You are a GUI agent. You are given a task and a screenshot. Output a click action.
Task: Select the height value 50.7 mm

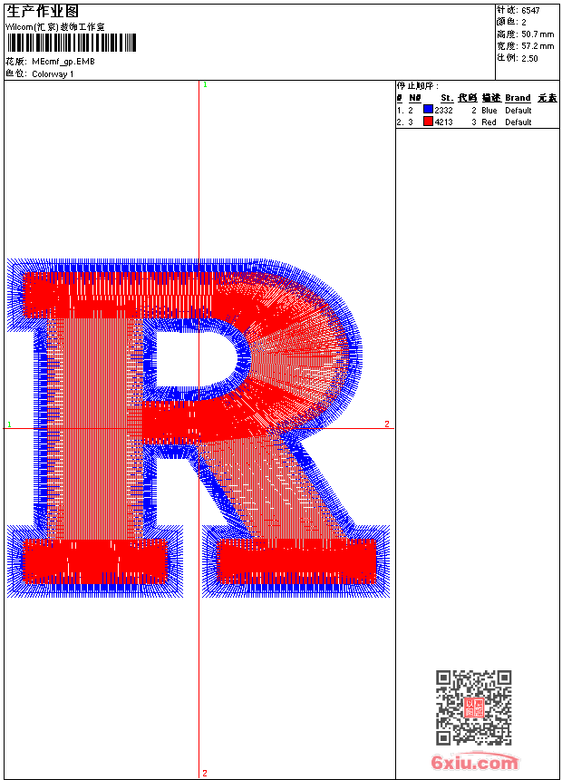(x=538, y=34)
